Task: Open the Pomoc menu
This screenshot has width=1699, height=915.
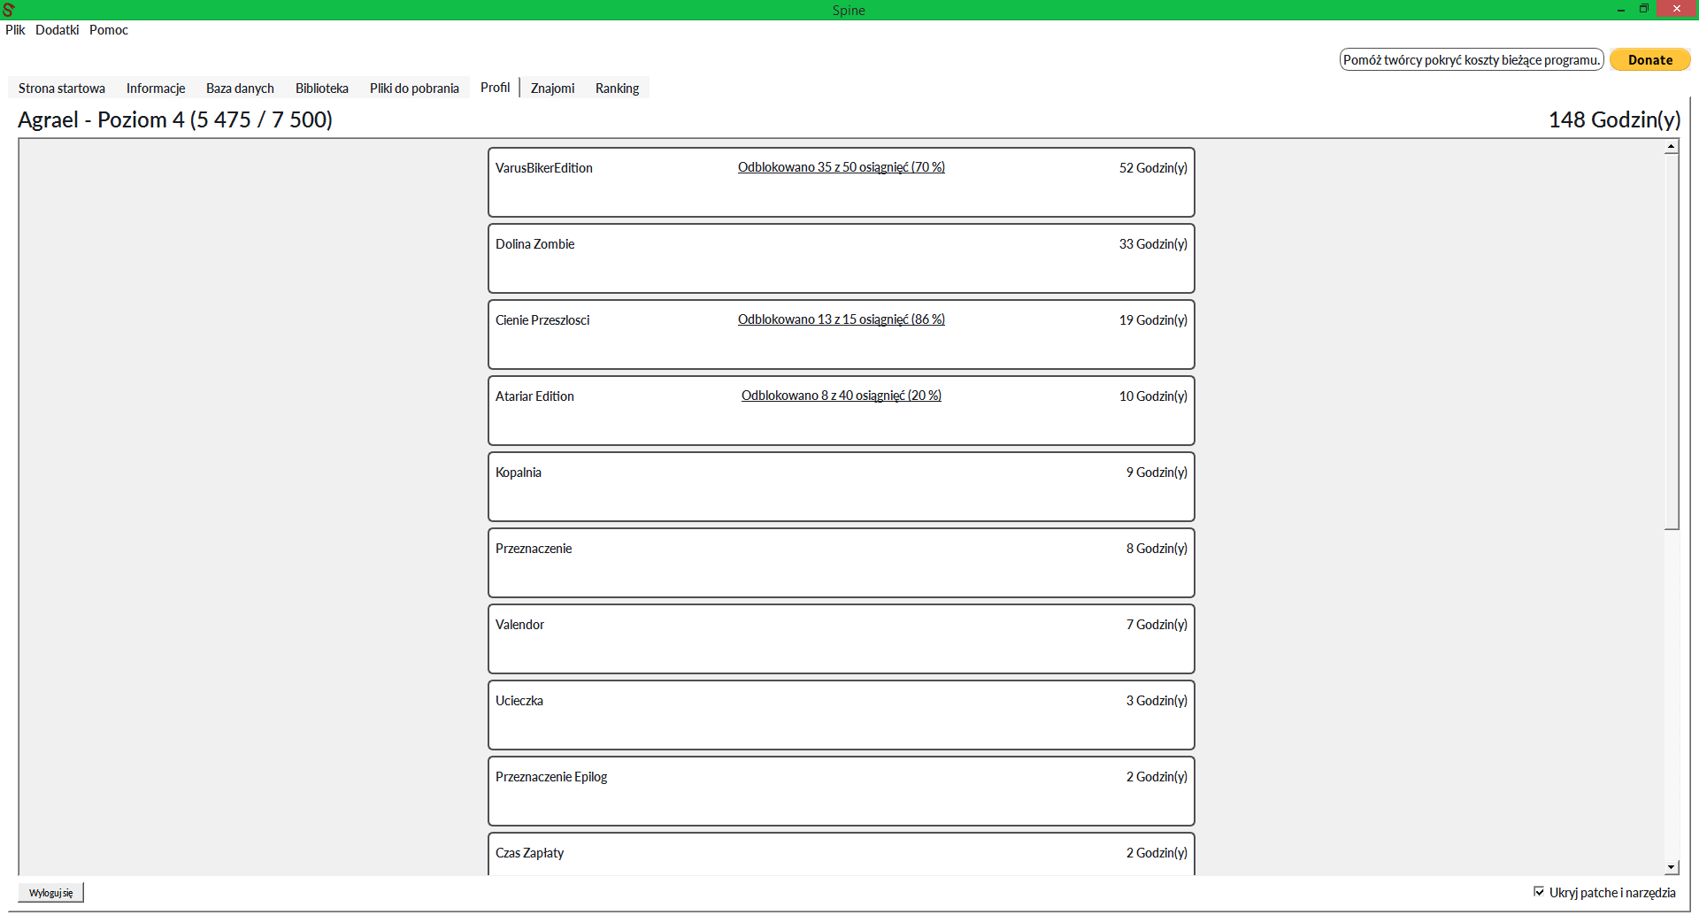Action: [x=109, y=30]
